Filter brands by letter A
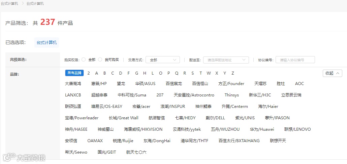The height and width of the screenshot is (164, 347). point(96,73)
